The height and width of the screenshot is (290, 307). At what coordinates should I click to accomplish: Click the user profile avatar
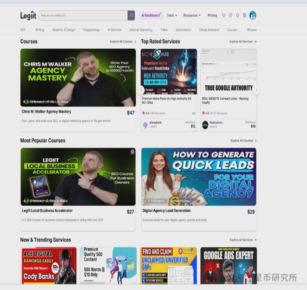point(253,15)
